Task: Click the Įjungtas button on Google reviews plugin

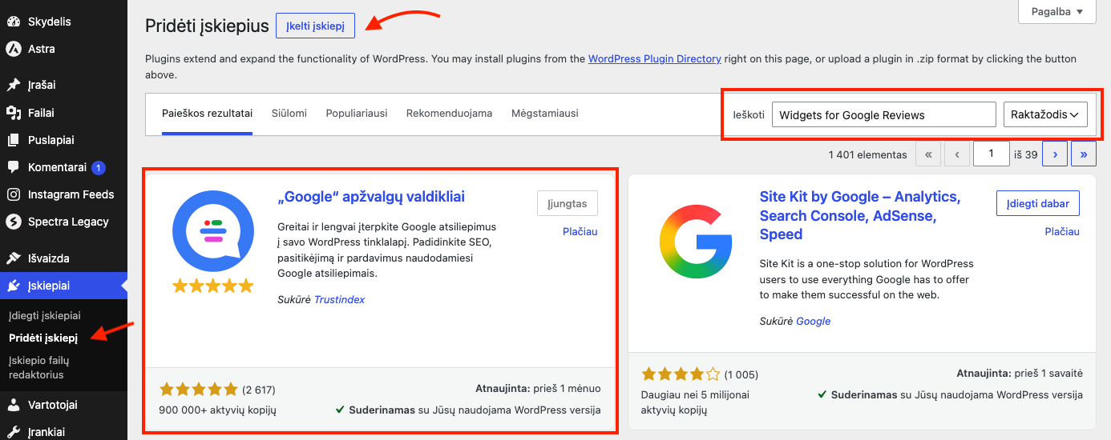Action: 568,203
